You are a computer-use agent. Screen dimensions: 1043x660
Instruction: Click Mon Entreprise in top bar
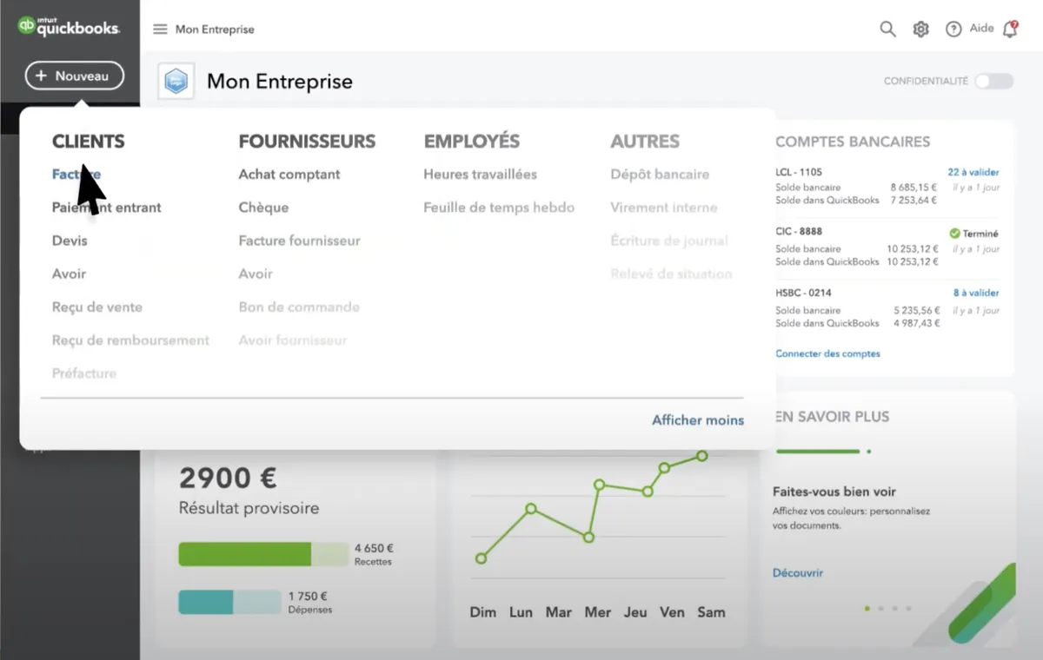[215, 30]
